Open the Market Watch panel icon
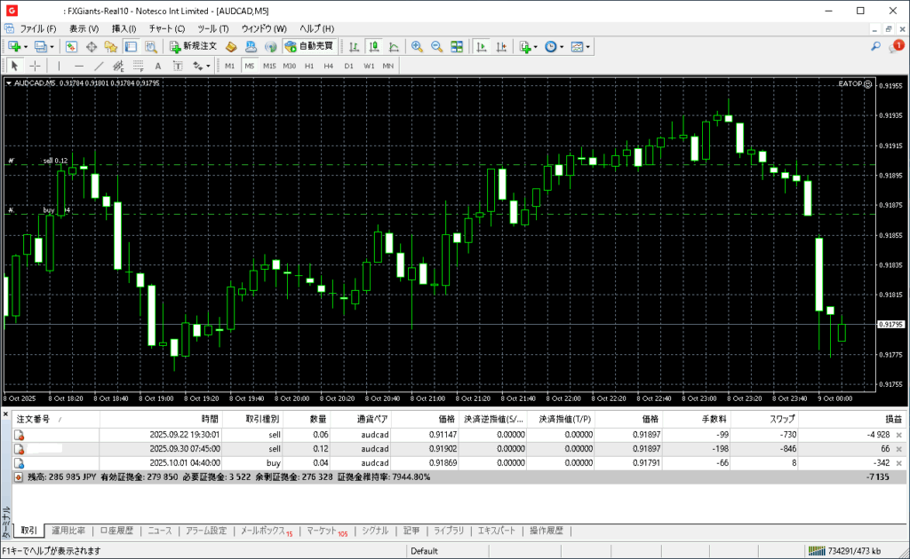 point(71,46)
